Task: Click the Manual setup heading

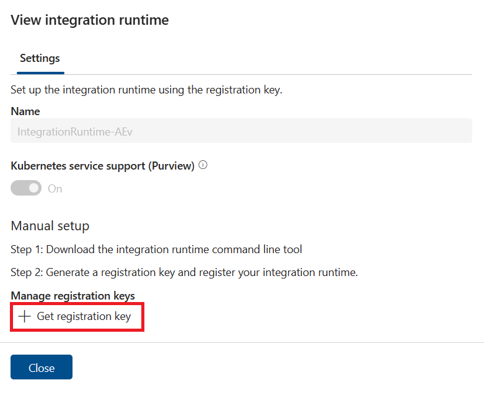Action: pyautogui.click(x=50, y=225)
